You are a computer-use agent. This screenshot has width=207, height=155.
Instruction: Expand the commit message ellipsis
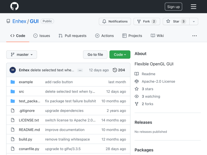coord(80,70)
